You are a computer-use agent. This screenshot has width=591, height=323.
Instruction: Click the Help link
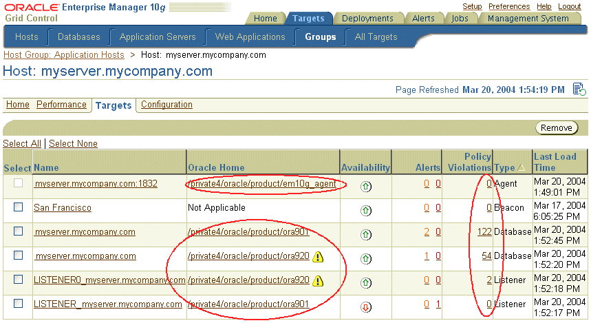[544, 6]
